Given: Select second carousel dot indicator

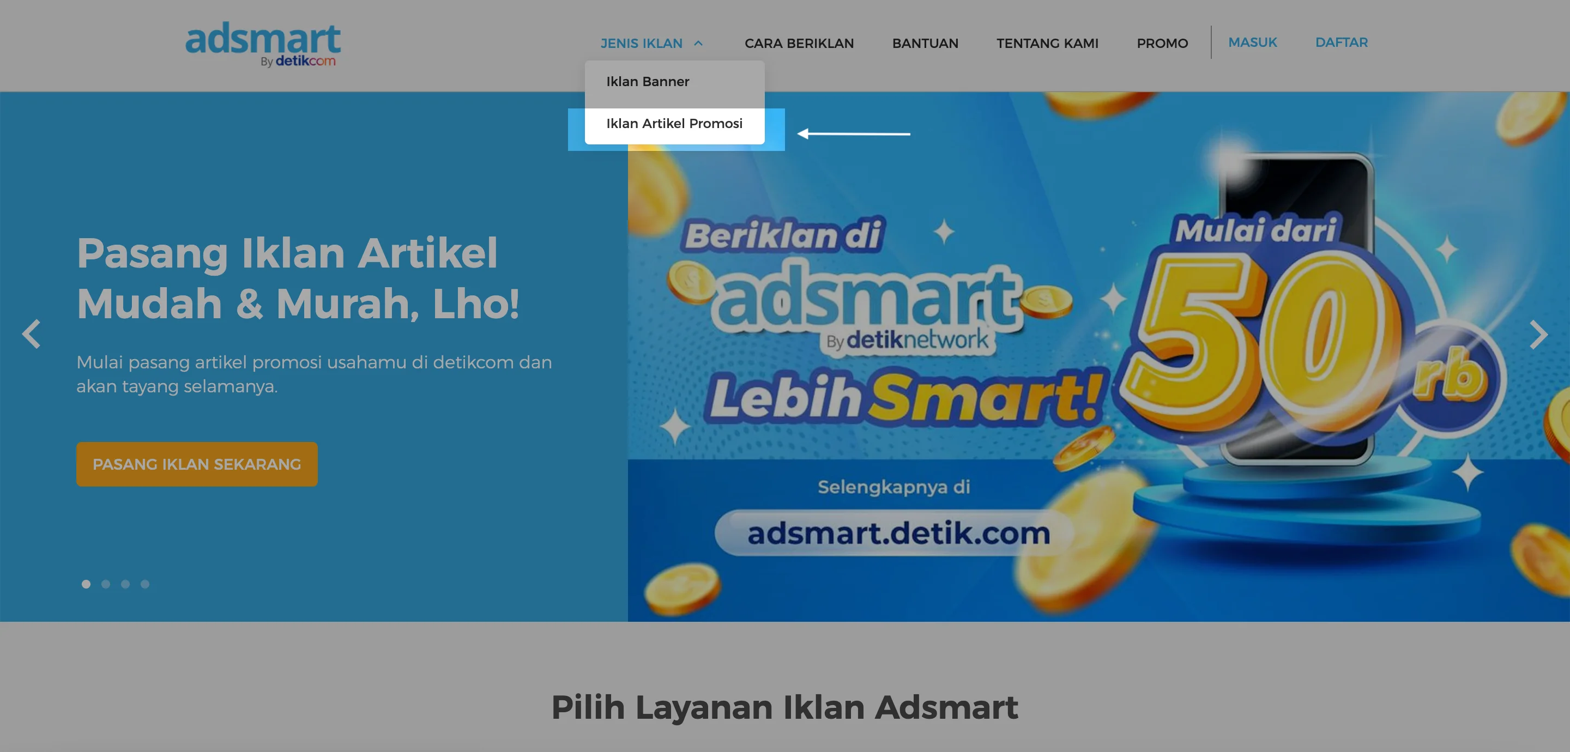Looking at the screenshot, I should click(105, 584).
